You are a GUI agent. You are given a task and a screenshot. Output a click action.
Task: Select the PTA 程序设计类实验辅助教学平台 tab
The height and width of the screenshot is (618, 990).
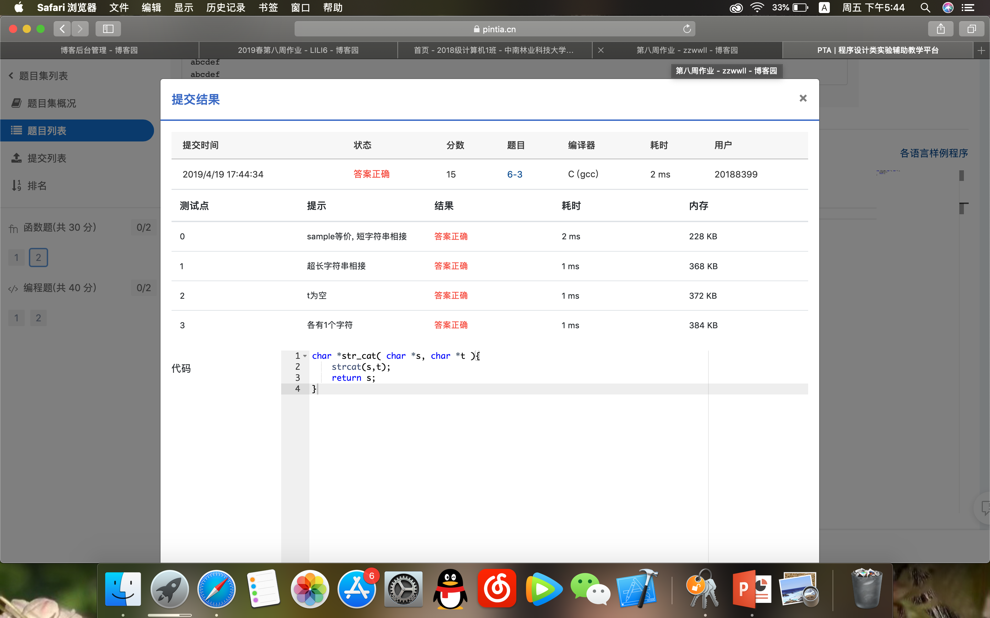pyautogui.click(x=878, y=50)
